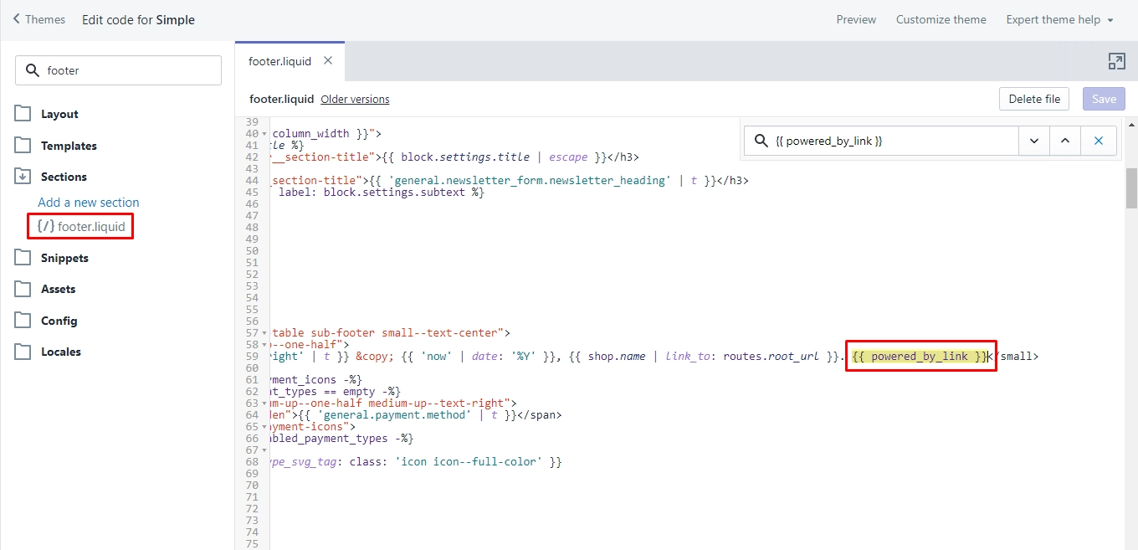The image size is (1138, 550).
Task: Click line number 59 in the gutter
Action: pyautogui.click(x=252, y=357)
